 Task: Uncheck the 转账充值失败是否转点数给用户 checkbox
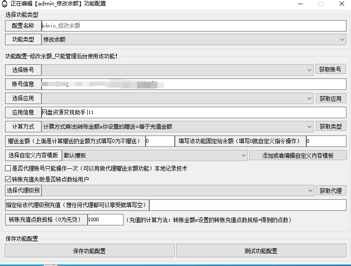coord(8,179)
